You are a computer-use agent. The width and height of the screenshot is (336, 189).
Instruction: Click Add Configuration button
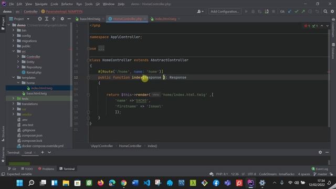tap(225, 12)
